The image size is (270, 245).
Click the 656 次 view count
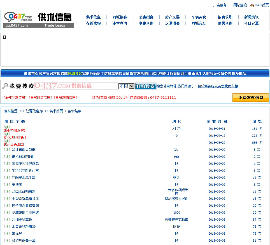[257, 143]
